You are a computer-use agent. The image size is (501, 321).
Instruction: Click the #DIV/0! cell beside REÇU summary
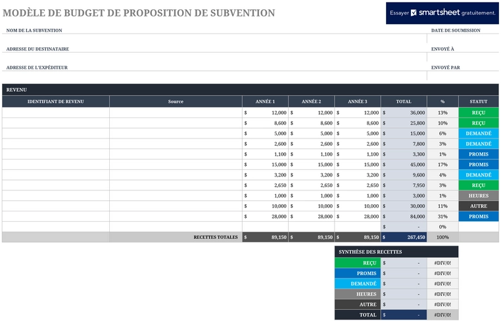(442, 263)
